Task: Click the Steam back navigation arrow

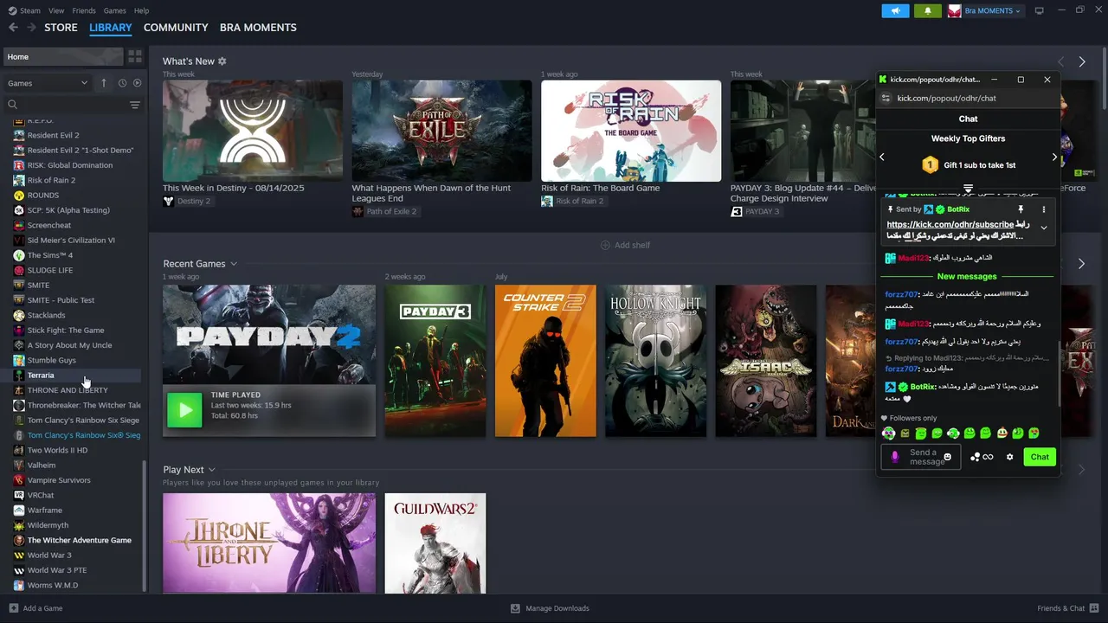Action: click(13, 28)
